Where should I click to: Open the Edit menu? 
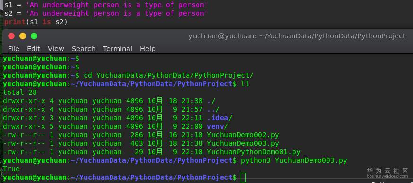[34, 49]
